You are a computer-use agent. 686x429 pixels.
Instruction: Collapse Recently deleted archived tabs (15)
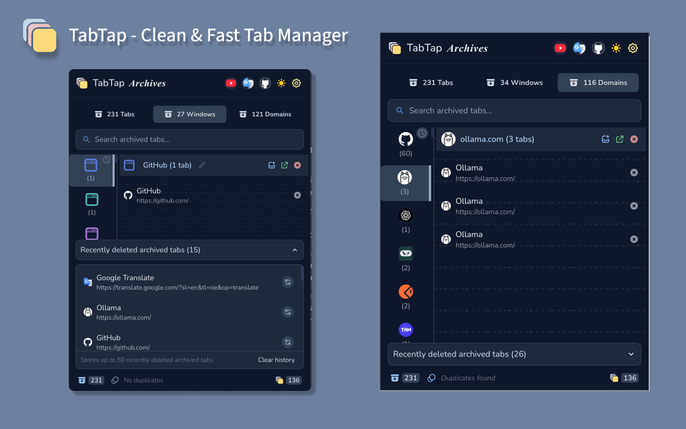(294, 250)
